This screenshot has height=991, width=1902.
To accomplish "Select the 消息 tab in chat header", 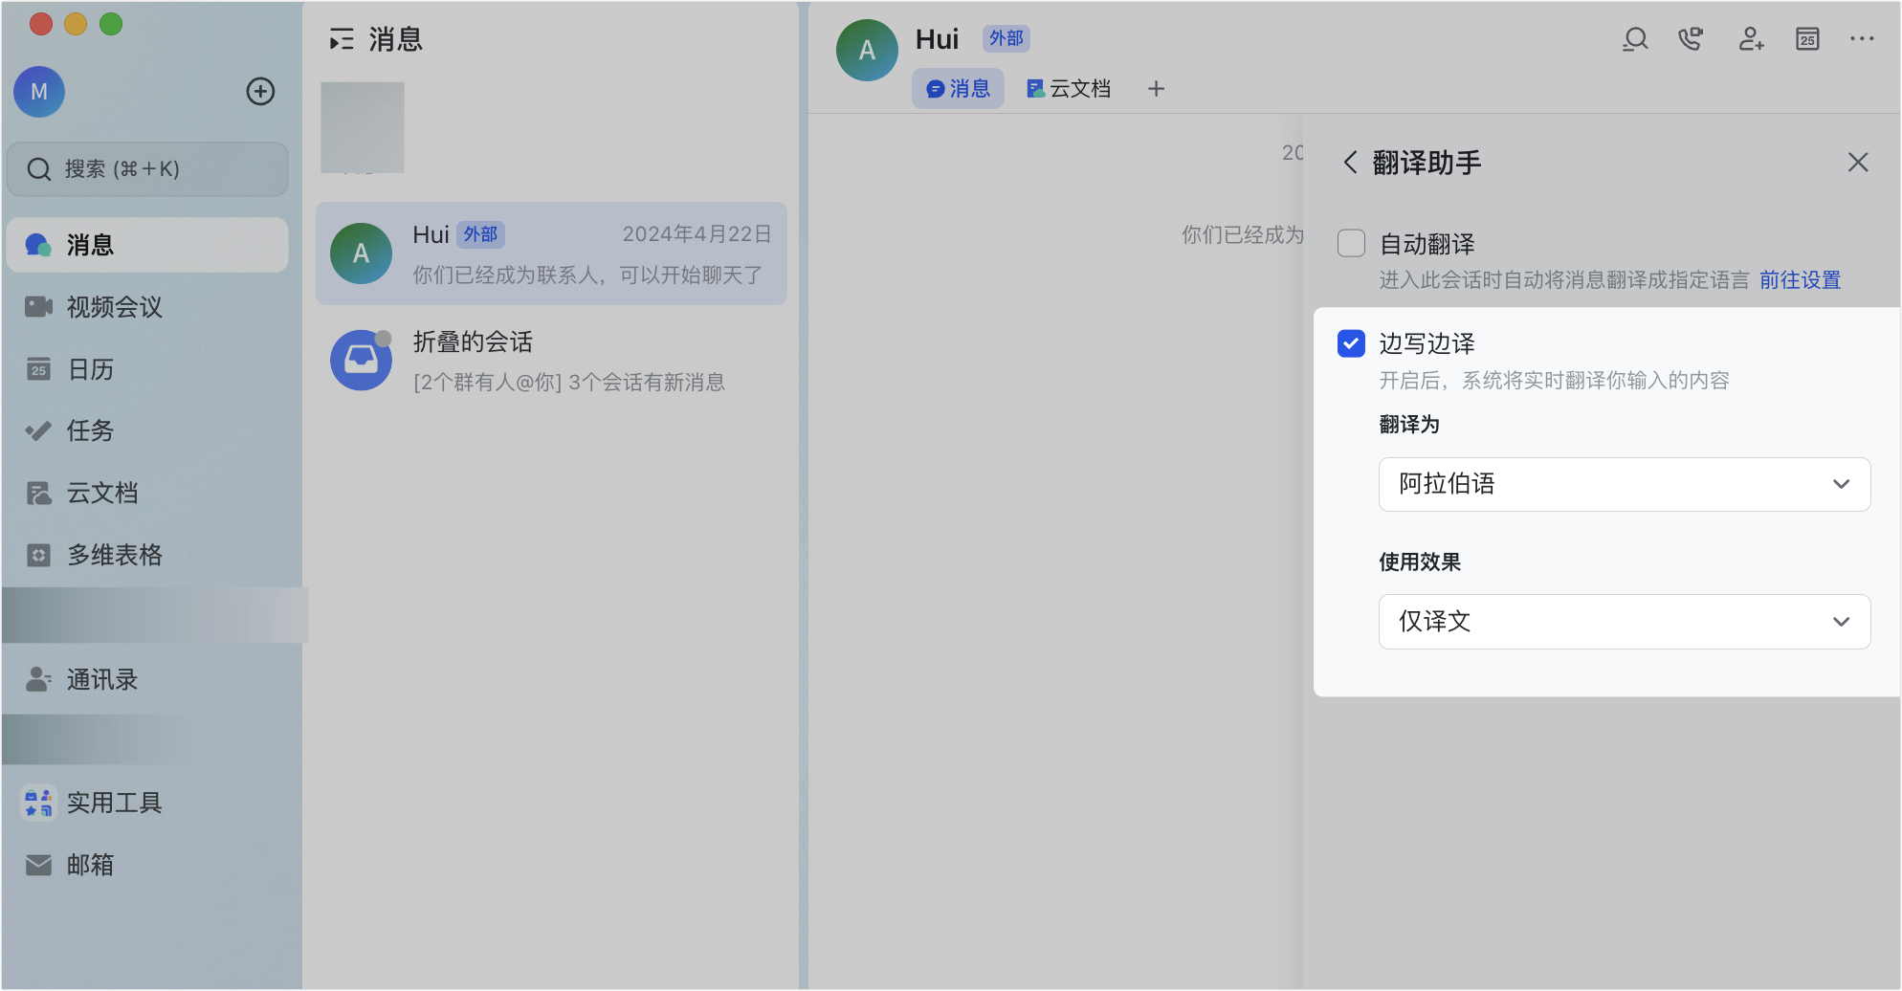I will point(958,89).
